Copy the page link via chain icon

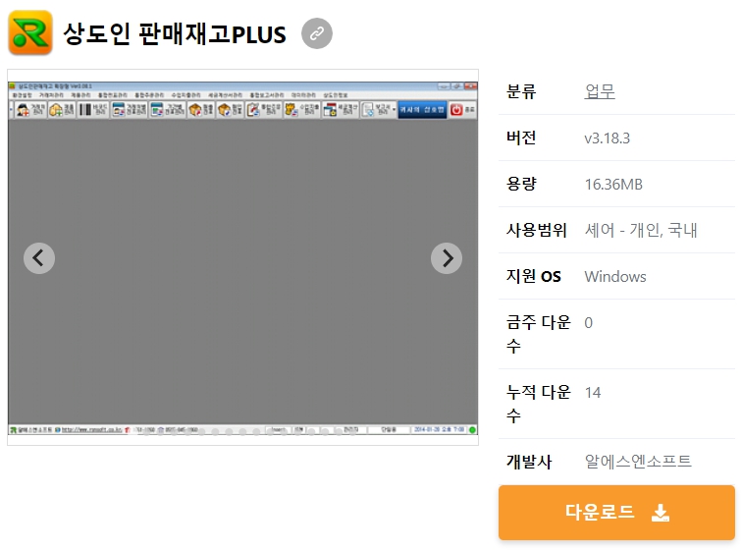pos(317,33)
